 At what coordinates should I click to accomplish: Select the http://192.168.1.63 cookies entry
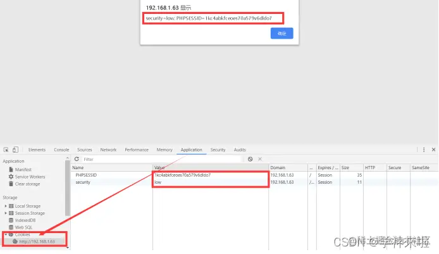point(37,241)
